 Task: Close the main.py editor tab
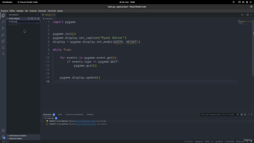[x=54, y=15]
